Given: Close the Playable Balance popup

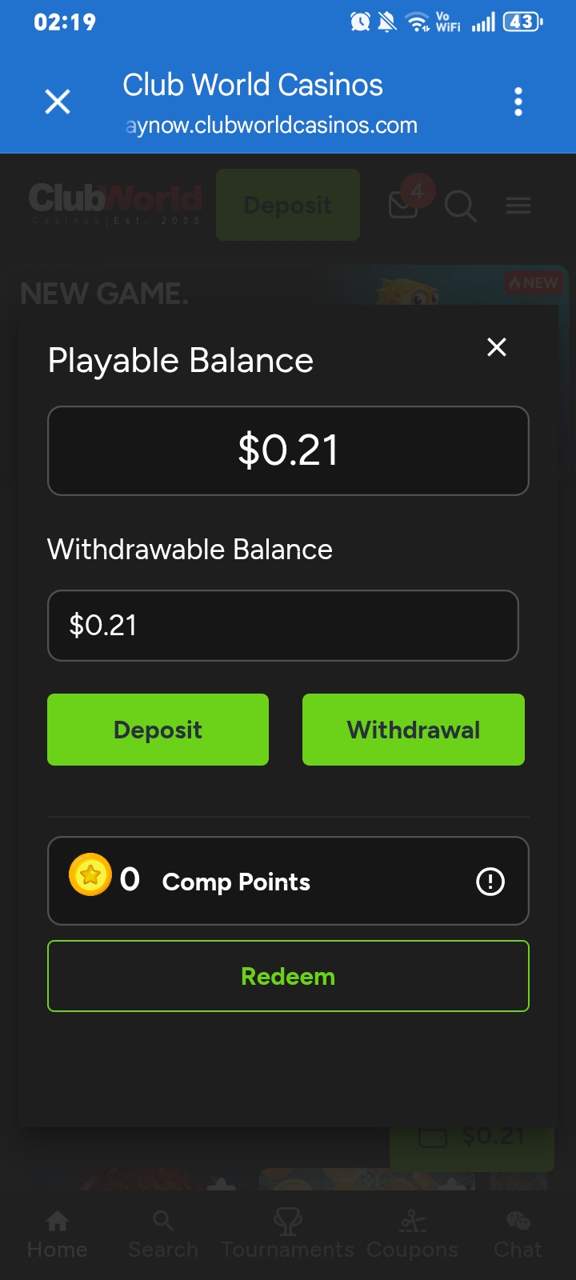Looking at the screenshot, I should 497,347.
